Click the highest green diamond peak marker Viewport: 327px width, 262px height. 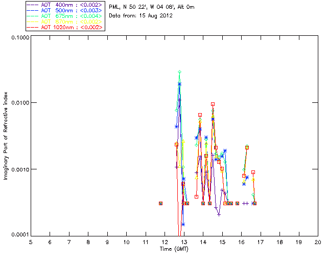[x=179, y=72]
